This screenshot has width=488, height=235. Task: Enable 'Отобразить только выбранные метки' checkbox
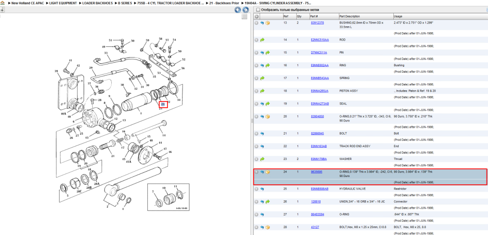[x=258, y=10]
